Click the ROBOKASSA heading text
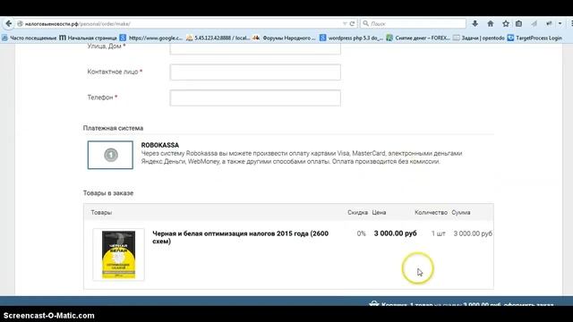The image size is (573, 322). (x=160, y=145)
